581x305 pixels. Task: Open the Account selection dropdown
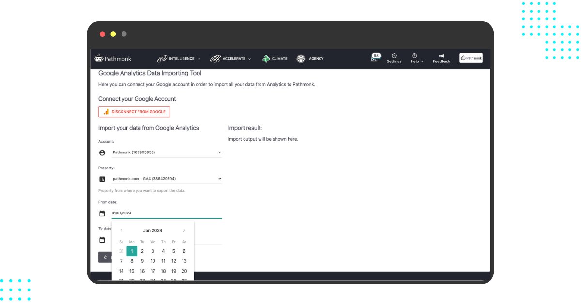[167, 152]
